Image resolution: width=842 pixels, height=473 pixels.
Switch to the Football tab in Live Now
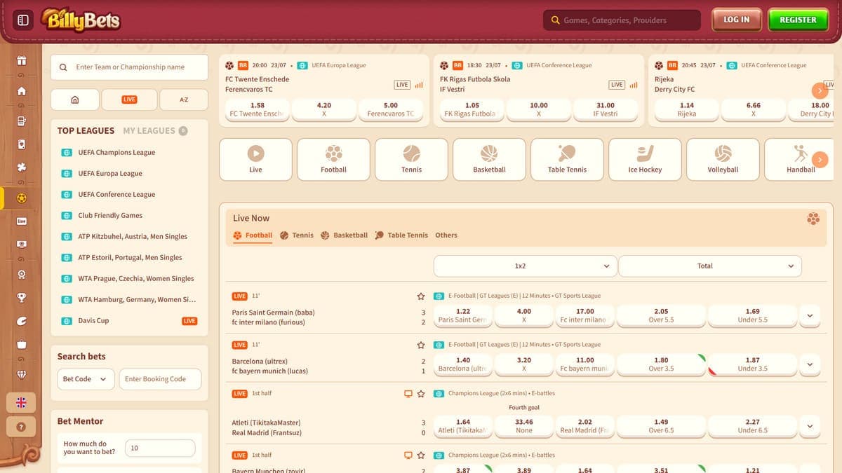[x=253, y=235]
